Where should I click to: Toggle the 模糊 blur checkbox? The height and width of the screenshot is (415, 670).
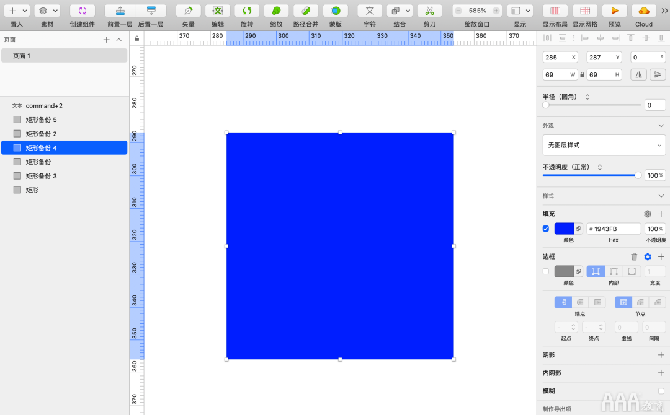661,391
